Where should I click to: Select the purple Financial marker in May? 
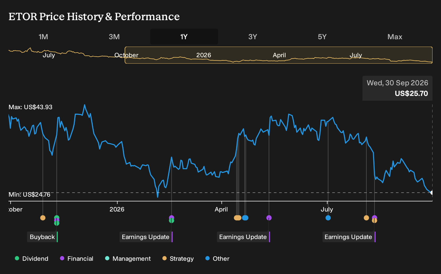coord(269,218)
